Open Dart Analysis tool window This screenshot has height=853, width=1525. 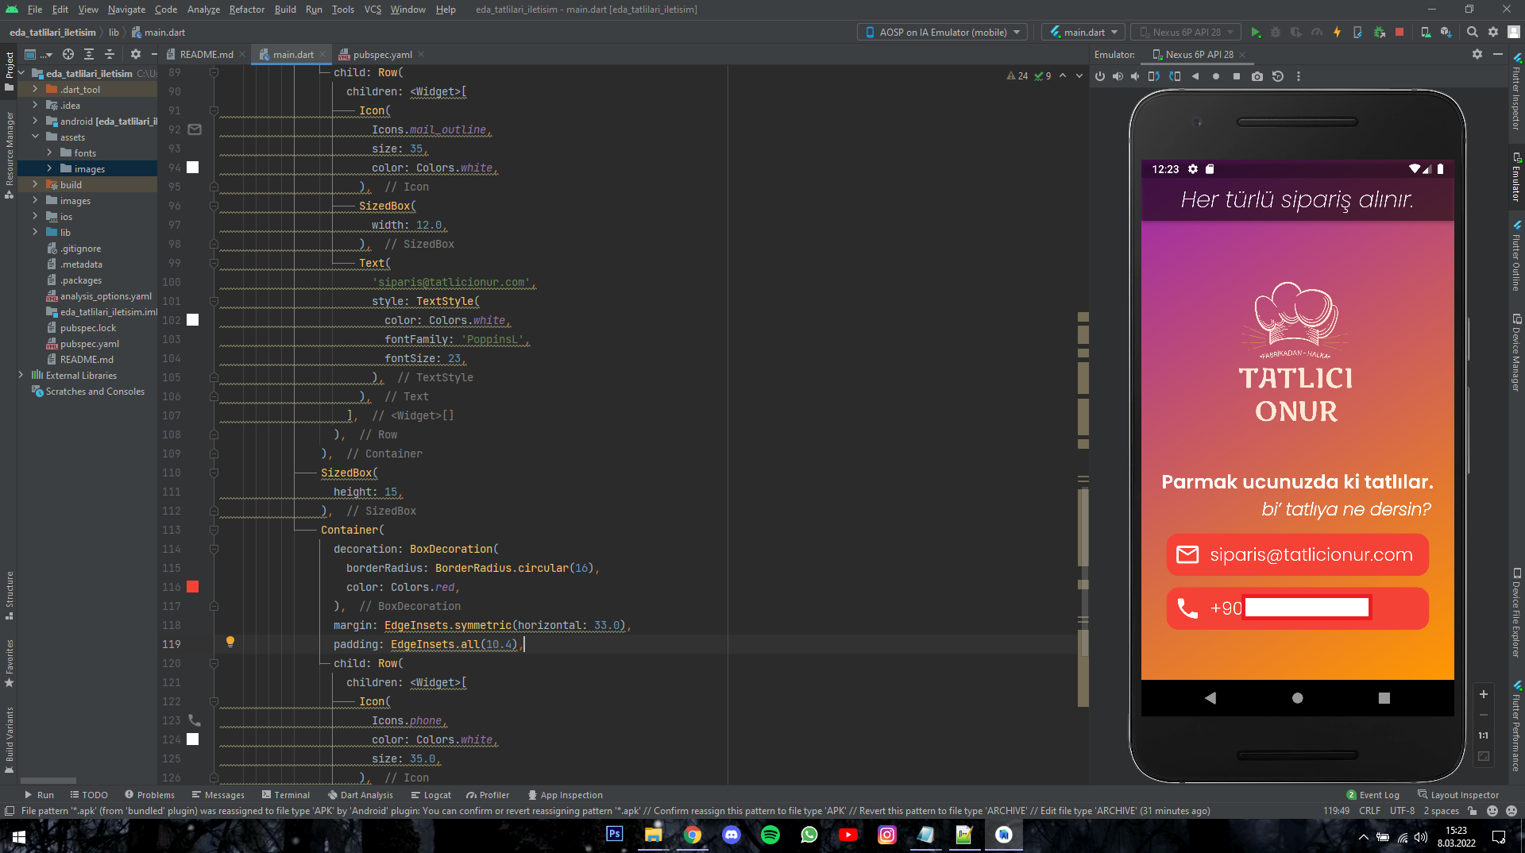[x=360, y=795]
